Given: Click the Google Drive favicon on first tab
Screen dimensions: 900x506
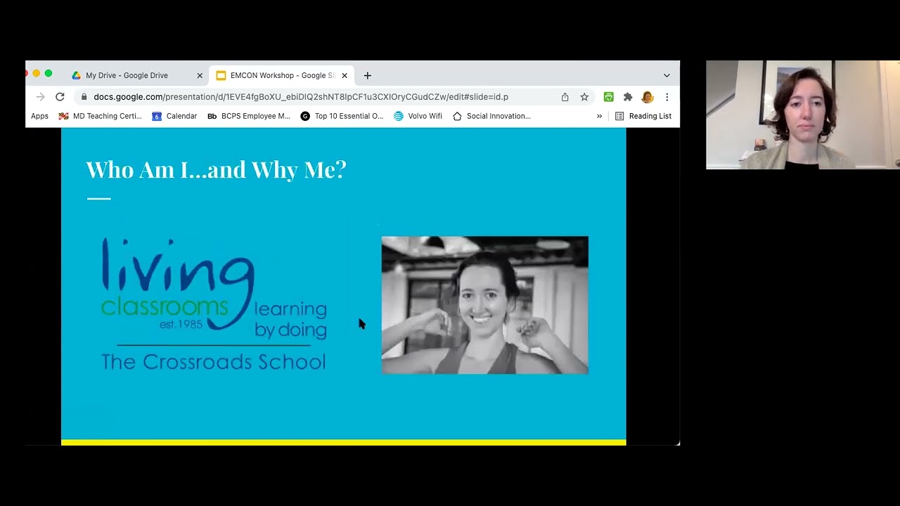Looking at the screenshot, I should point(76,75).
